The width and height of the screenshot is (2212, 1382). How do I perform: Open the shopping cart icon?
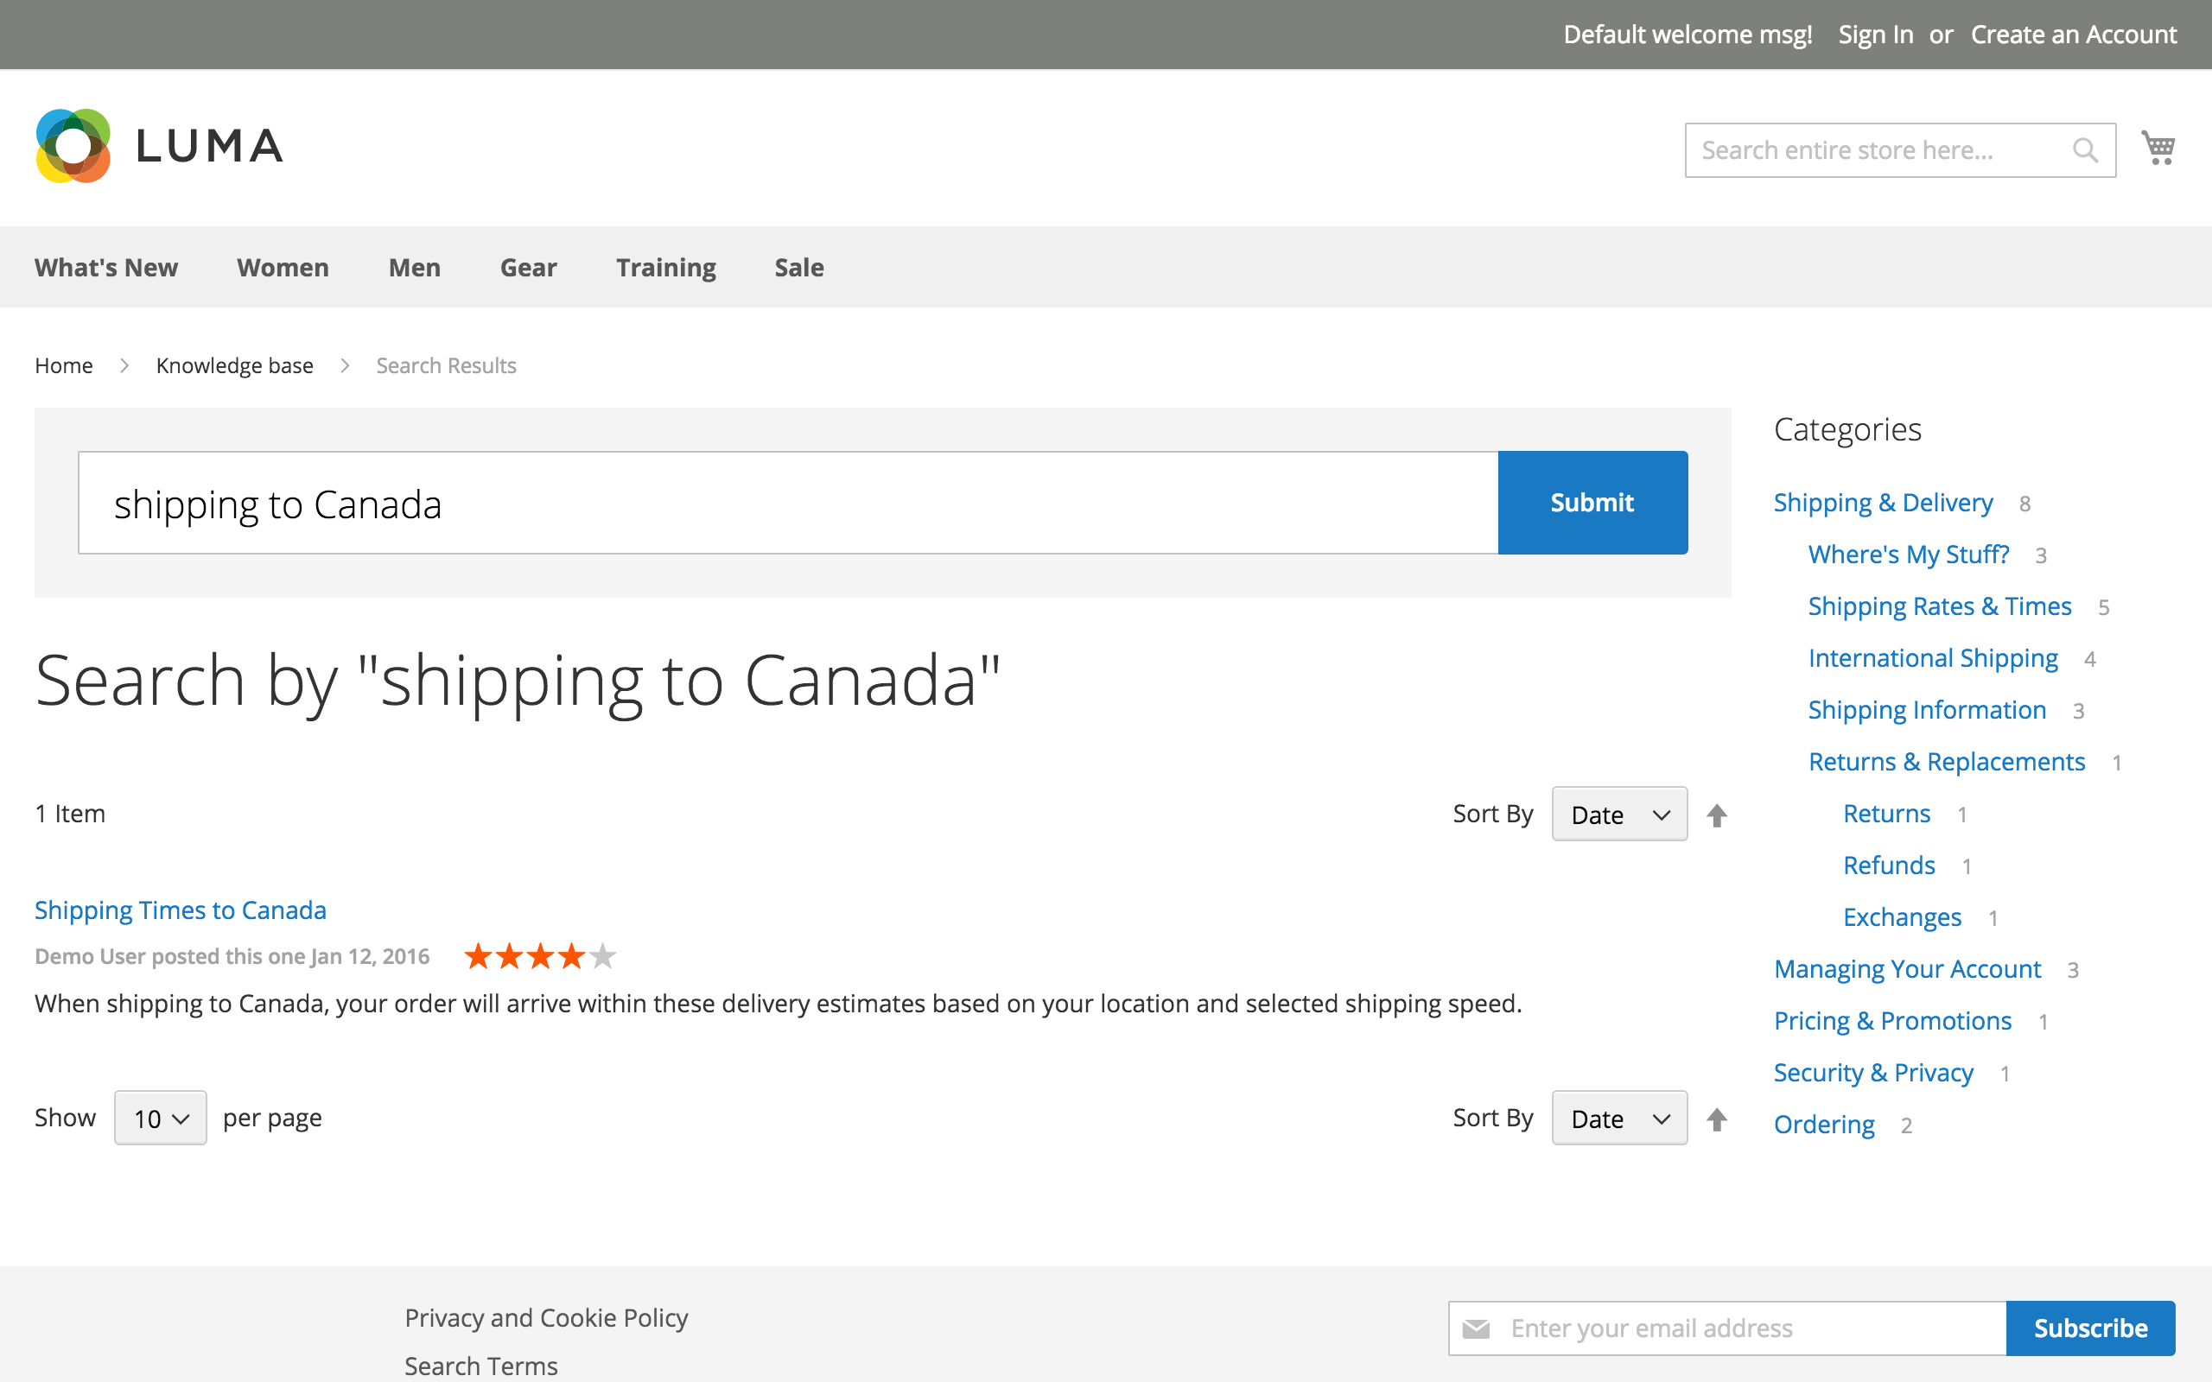2159,146
